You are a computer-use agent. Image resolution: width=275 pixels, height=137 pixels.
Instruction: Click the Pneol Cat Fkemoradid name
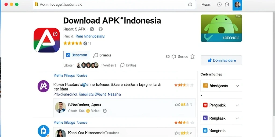(x=87, y=133)
